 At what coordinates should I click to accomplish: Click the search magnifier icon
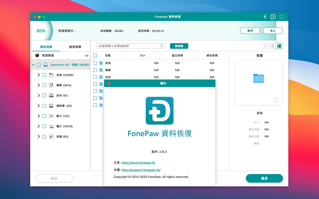(x=162, y=46)
